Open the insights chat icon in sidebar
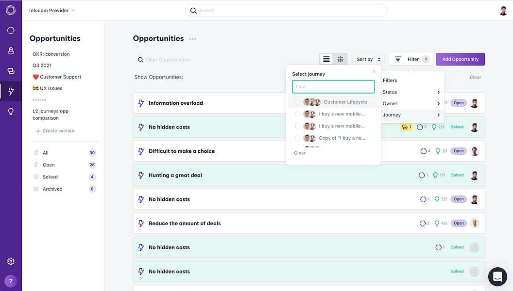Viewport: 513px width, 291px height. point(11,70)
